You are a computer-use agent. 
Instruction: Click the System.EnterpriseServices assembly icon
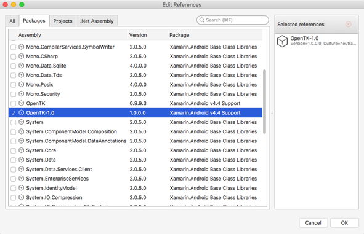[x=22, y=179]
